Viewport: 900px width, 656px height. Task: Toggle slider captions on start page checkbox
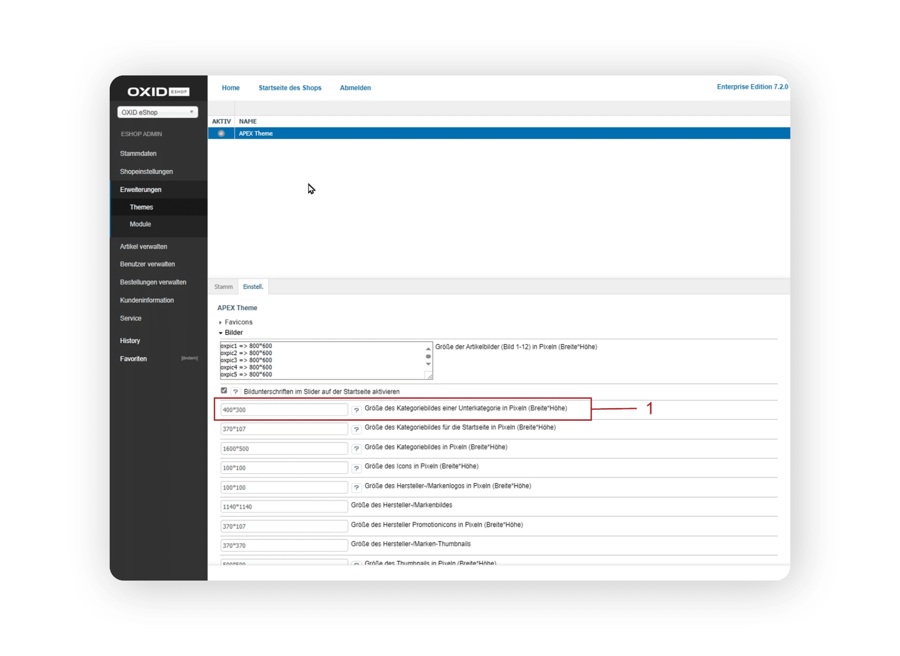coord(224,391)
